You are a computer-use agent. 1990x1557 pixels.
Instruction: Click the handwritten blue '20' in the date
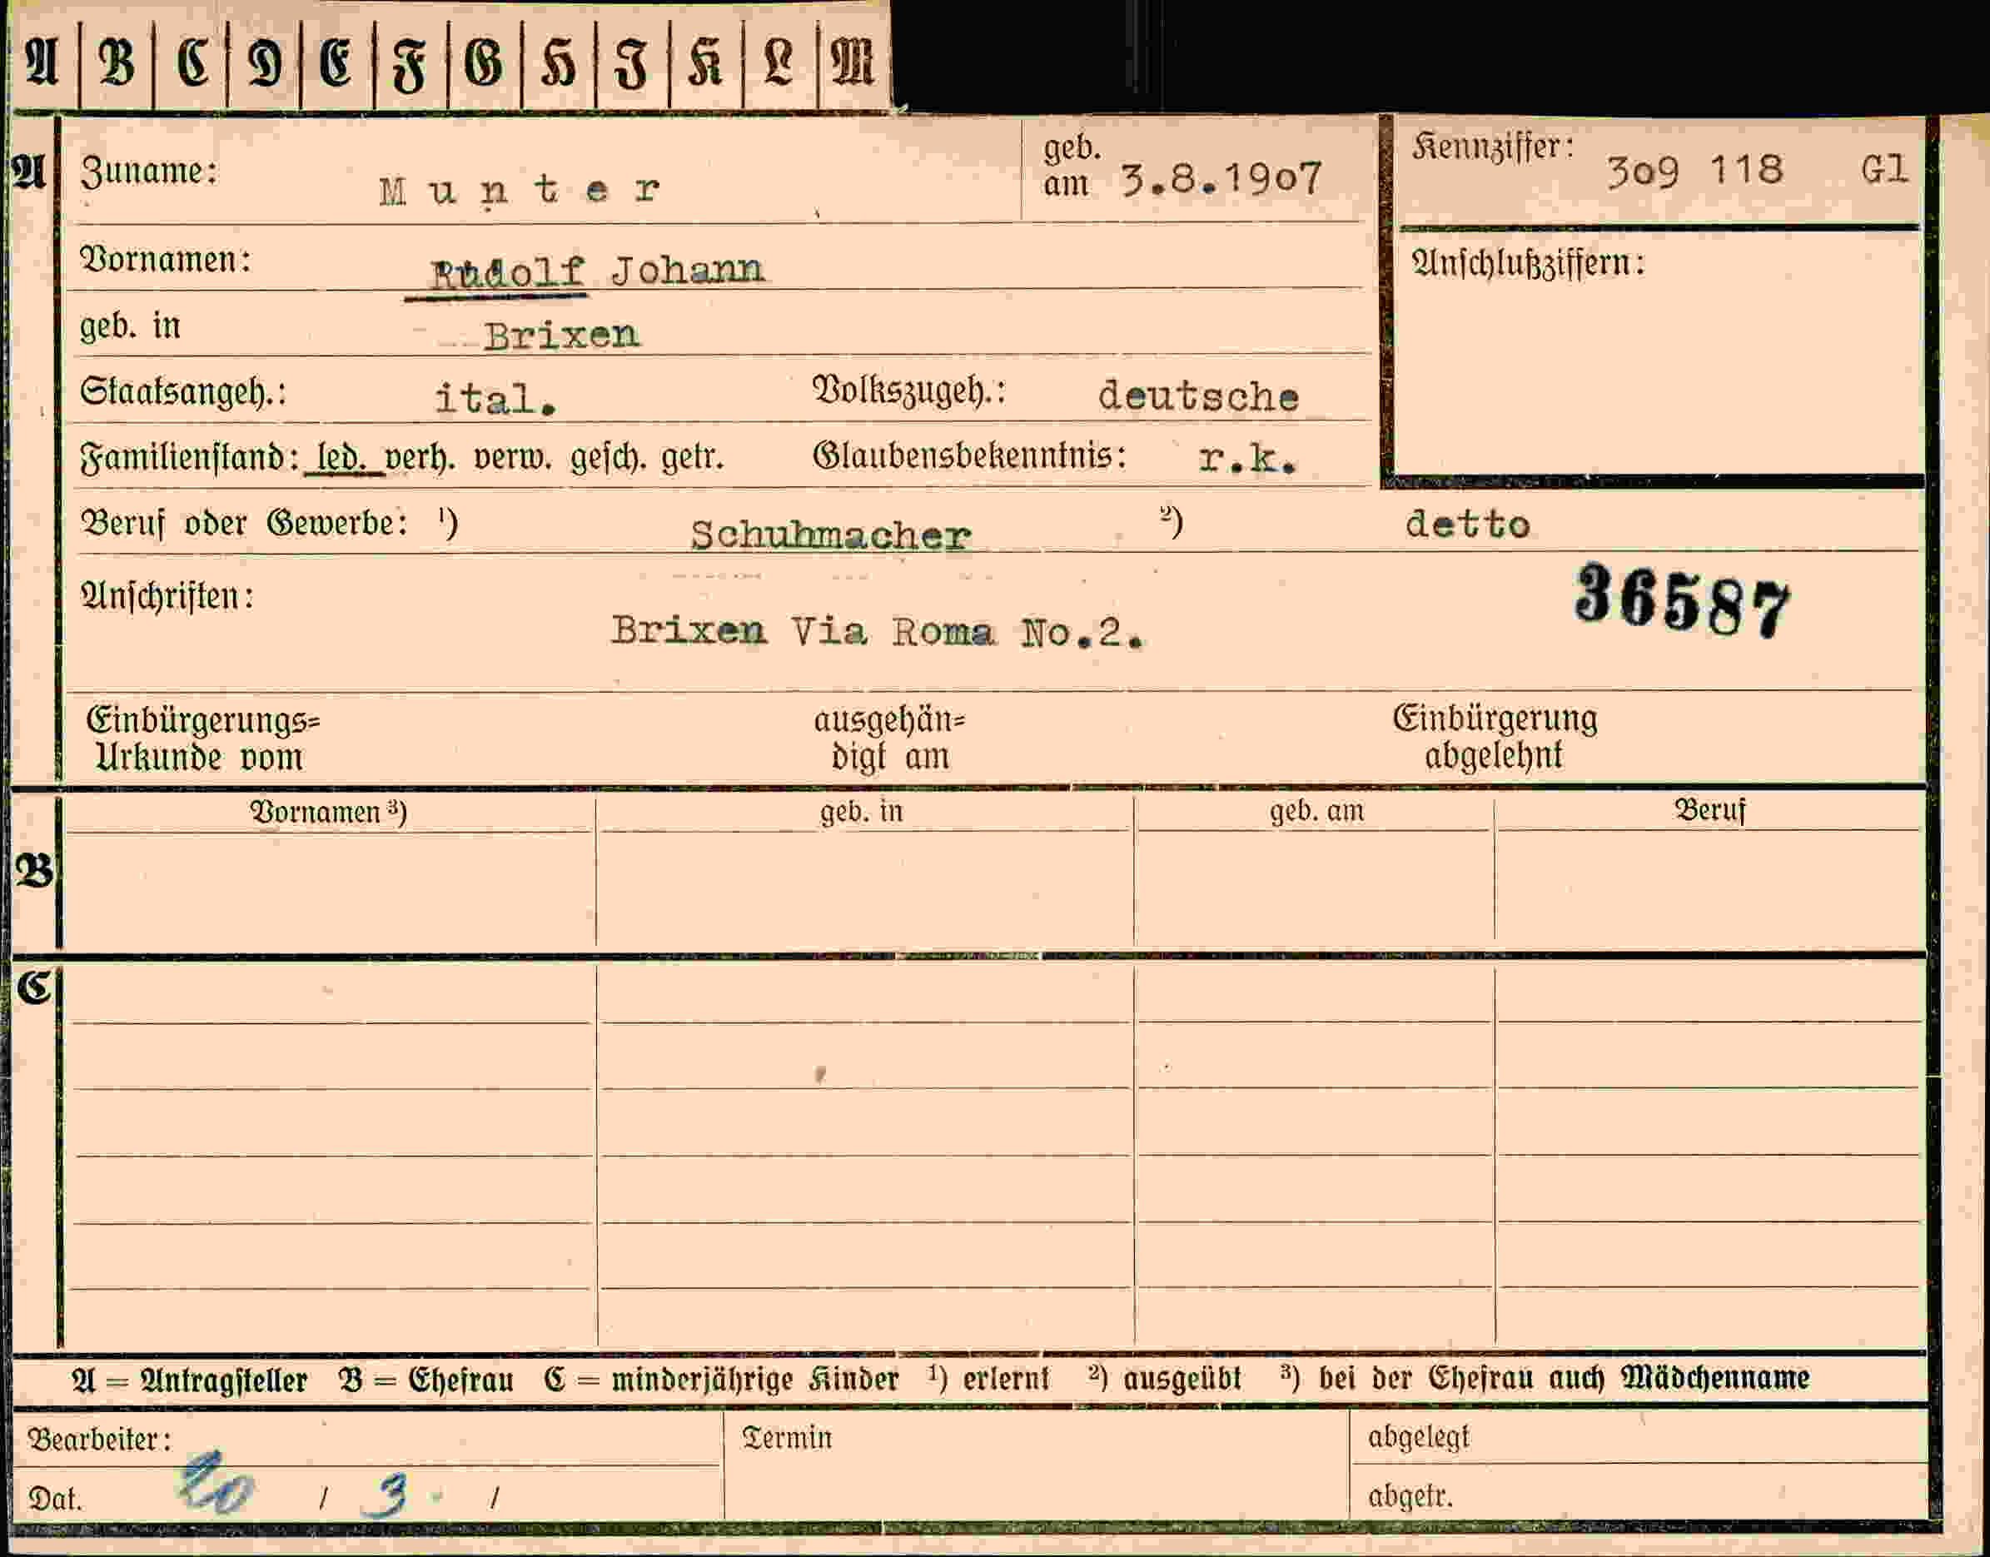pyautogui.click(x=215, y=1485)
